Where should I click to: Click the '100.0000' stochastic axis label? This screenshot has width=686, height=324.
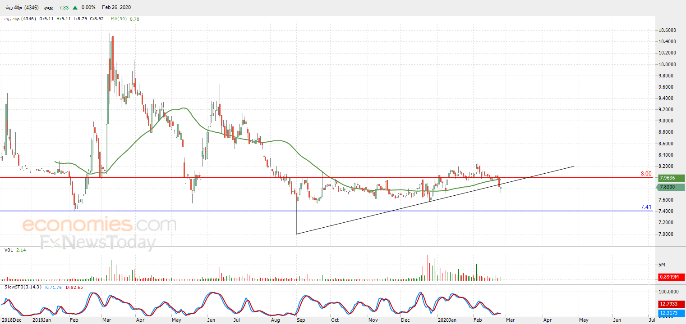coord(668,292)
